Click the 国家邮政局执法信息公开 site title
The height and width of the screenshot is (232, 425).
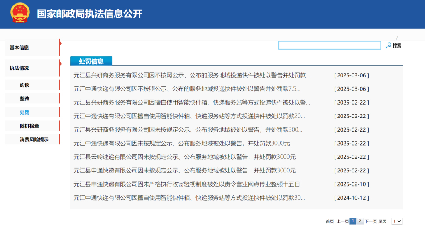tap(90, 14)
